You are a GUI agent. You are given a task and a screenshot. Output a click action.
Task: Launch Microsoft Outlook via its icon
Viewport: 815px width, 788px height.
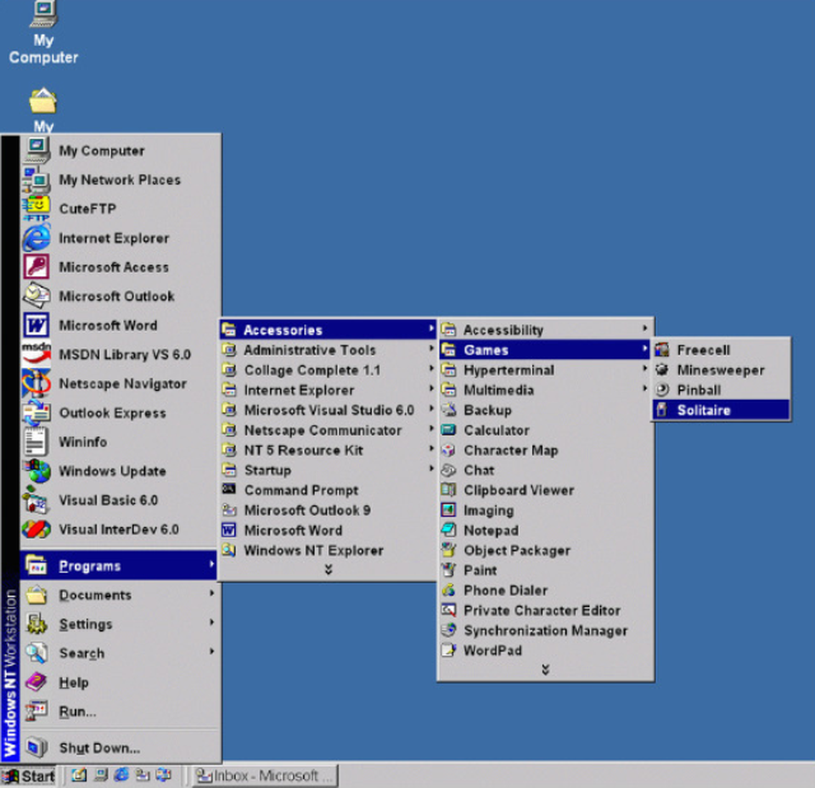coord(36,295)
